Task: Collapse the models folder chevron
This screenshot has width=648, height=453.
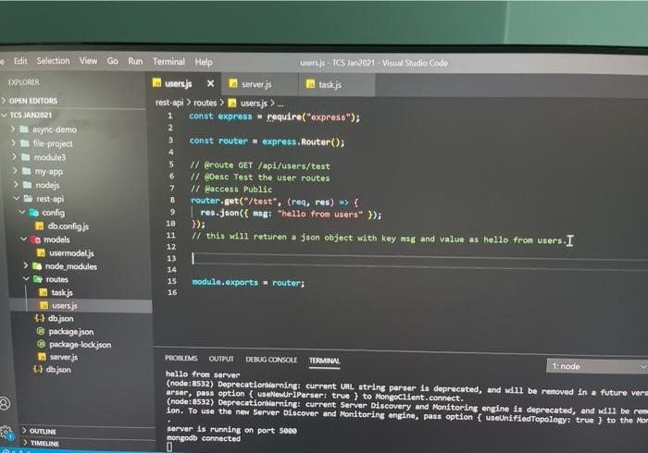Action: (x=23, y=239)
